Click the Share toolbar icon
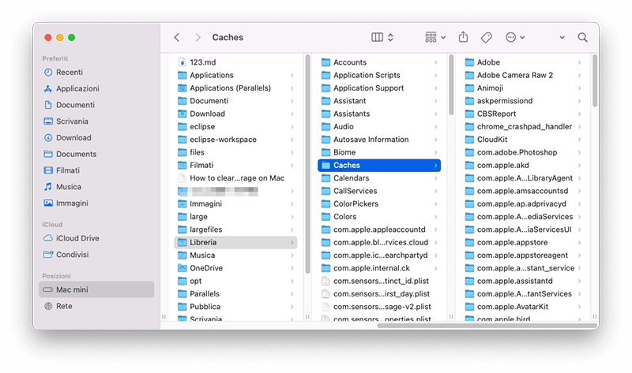Image resolution: width=632 pixels, height=373 pixels. (x=463, y=37)
